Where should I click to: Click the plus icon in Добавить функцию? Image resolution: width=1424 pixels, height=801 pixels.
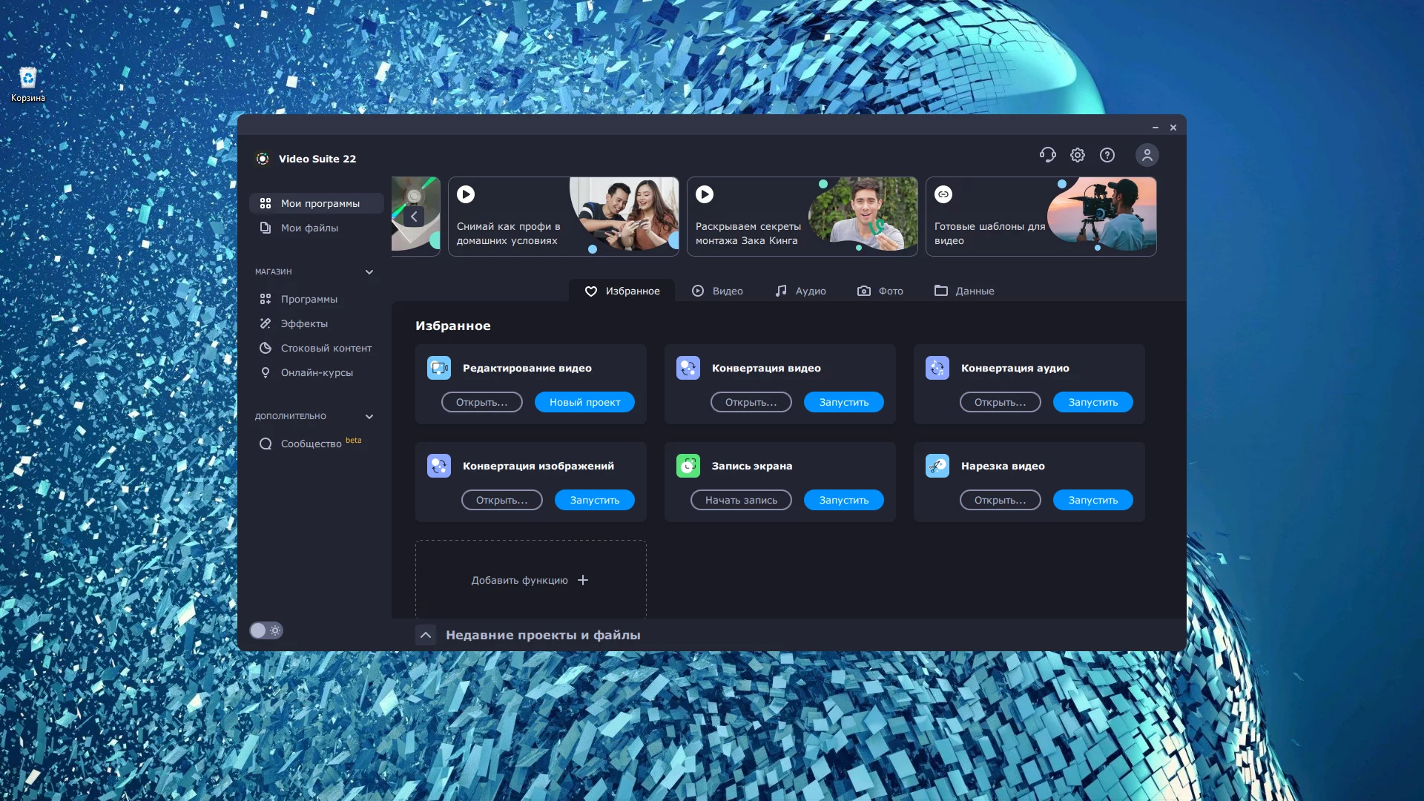(x=583, y=580)
